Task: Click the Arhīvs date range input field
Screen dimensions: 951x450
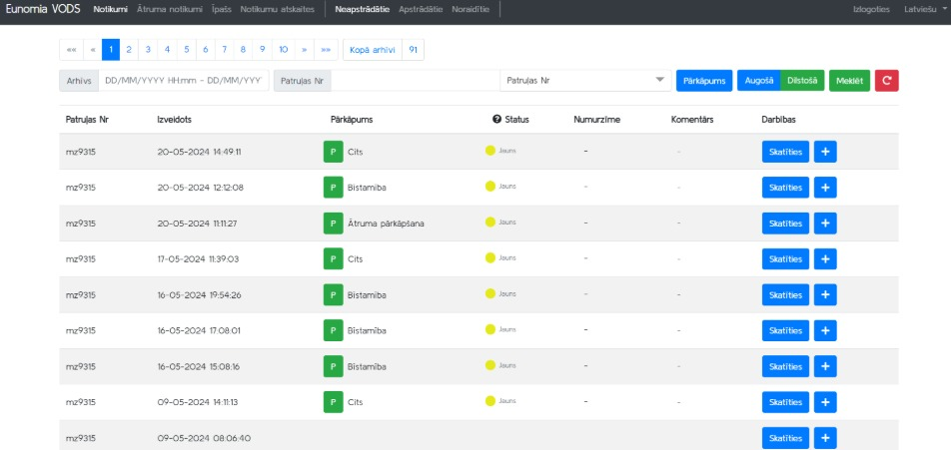Action: click(183, 81)
